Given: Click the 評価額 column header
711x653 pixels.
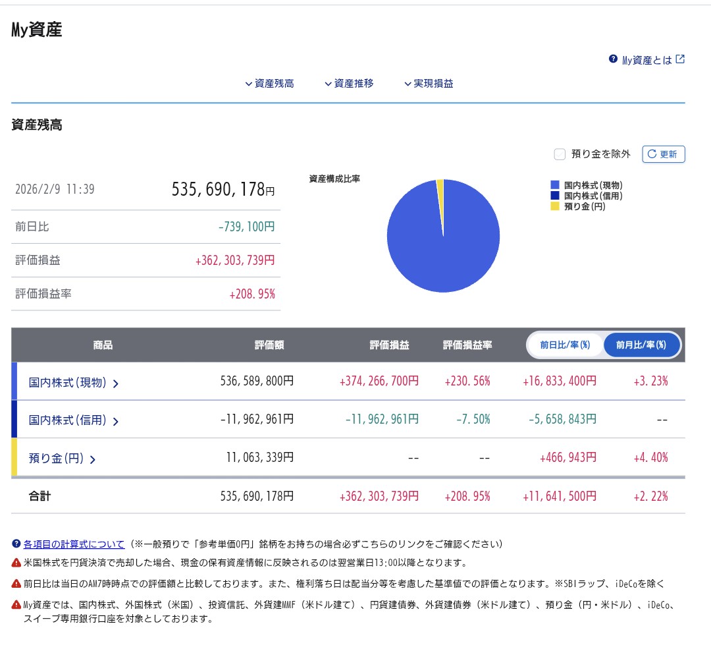Looking at the screenshot, I should coord(269,345).
